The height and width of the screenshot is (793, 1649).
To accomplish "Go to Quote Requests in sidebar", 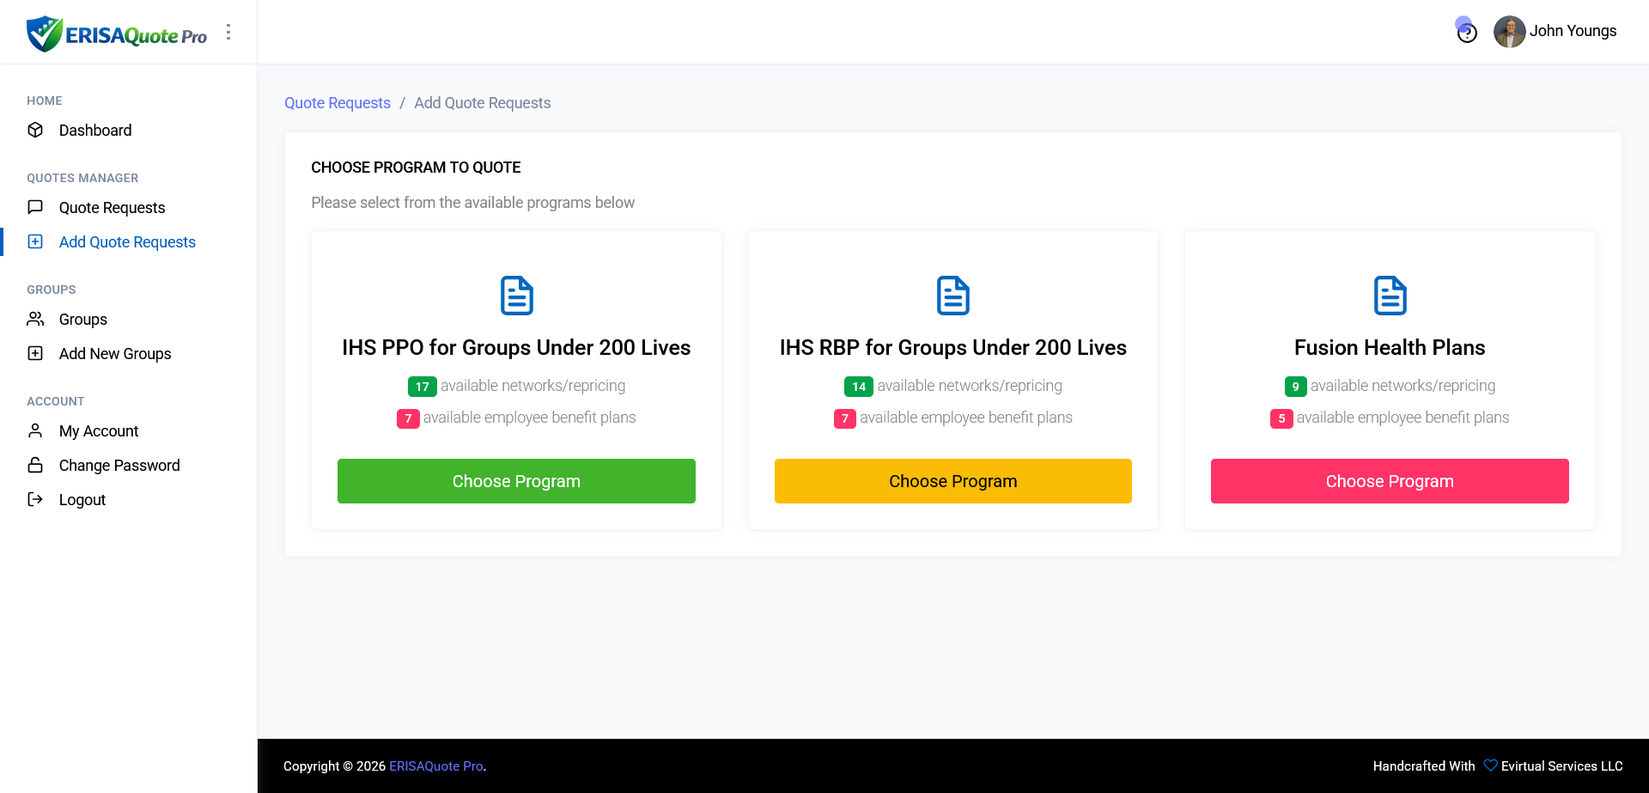I will click(112, 208).
